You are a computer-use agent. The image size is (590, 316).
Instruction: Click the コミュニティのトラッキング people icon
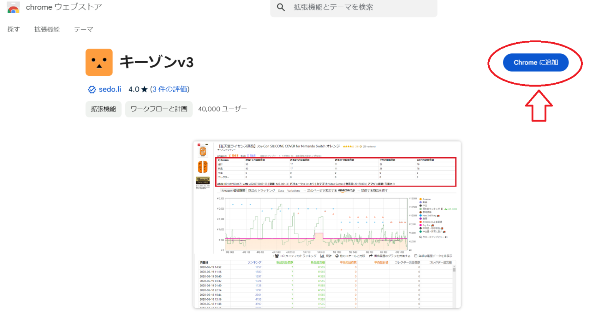point(277,256)
